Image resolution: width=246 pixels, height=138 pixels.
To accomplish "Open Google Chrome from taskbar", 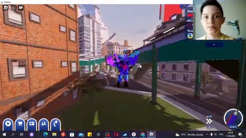I will (143, 135).
